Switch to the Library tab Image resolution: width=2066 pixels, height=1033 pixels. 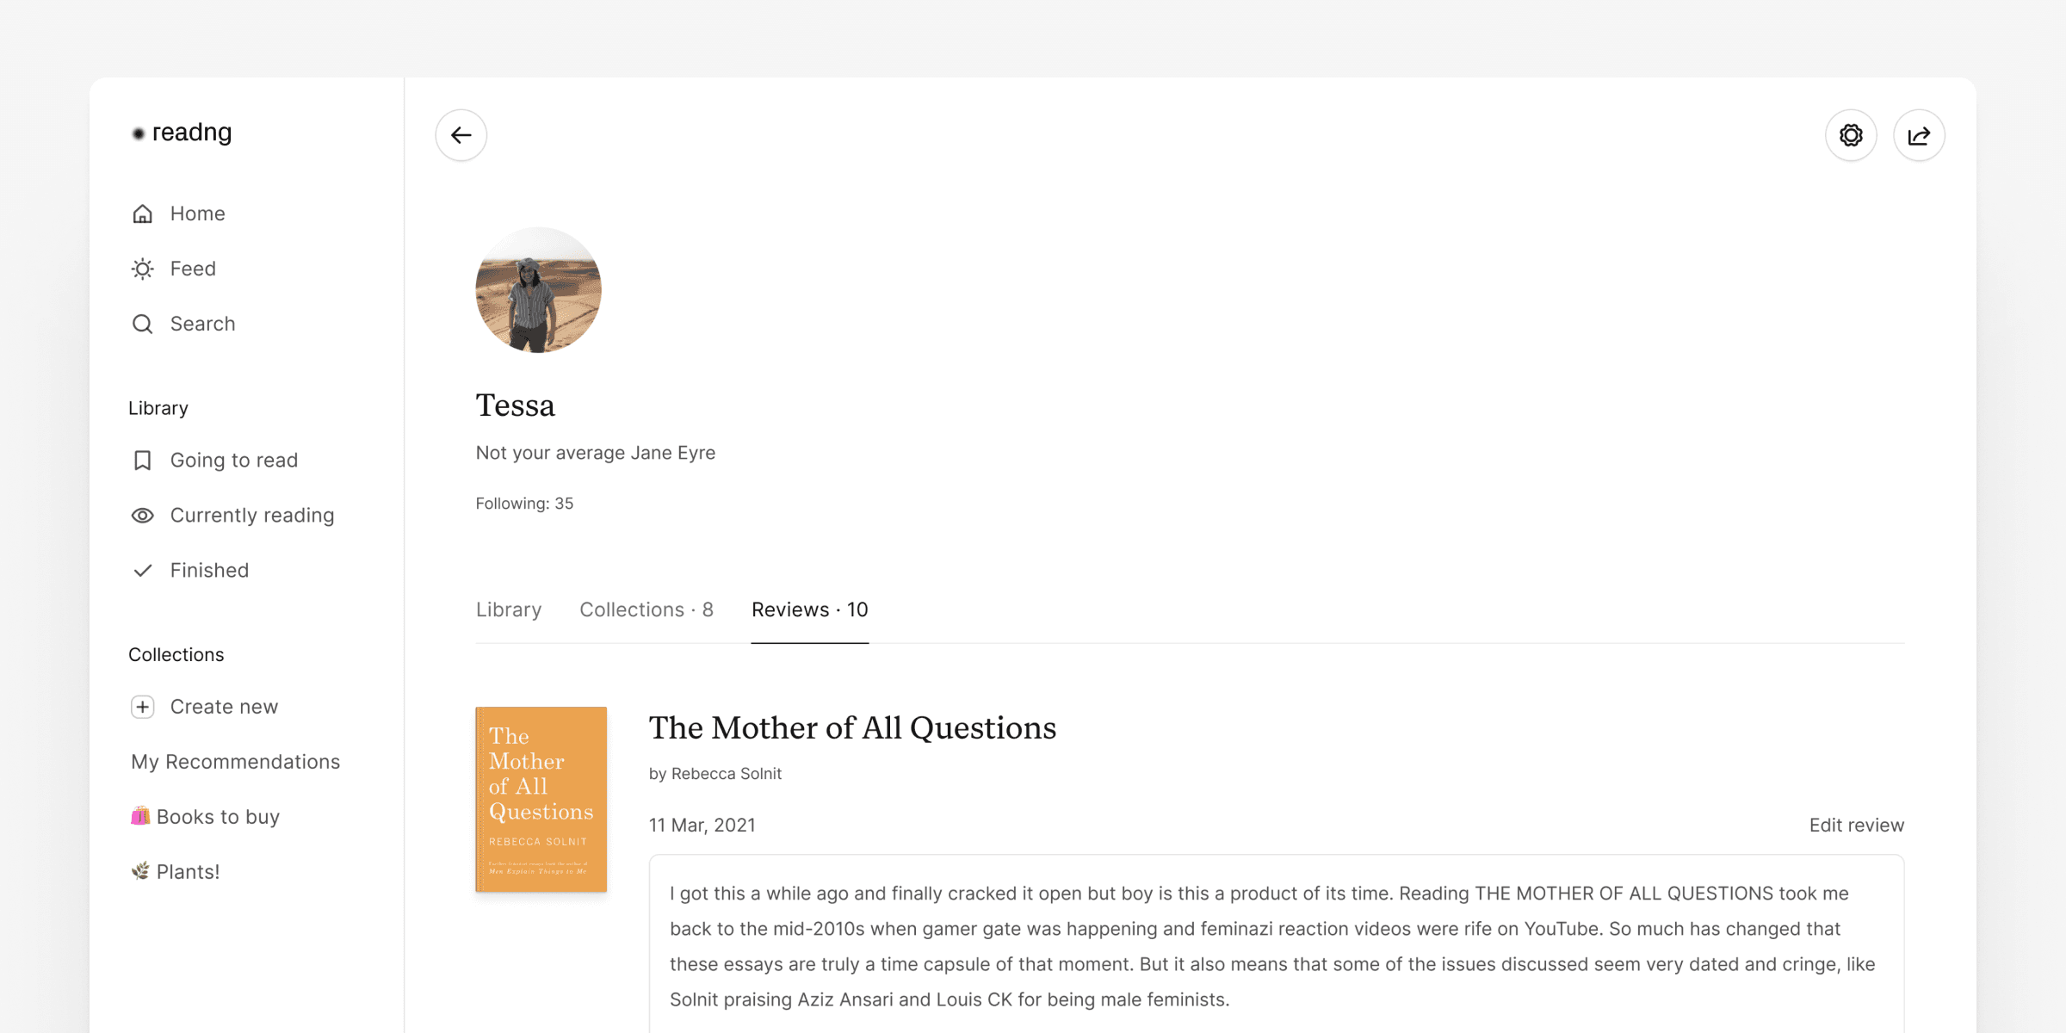click(509, 609)
